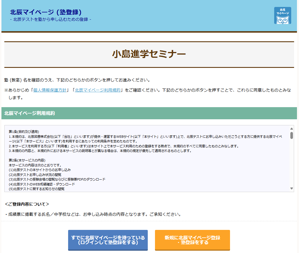Click the 塾(教室)名を確認のうえ instruction line

point(77,80)
